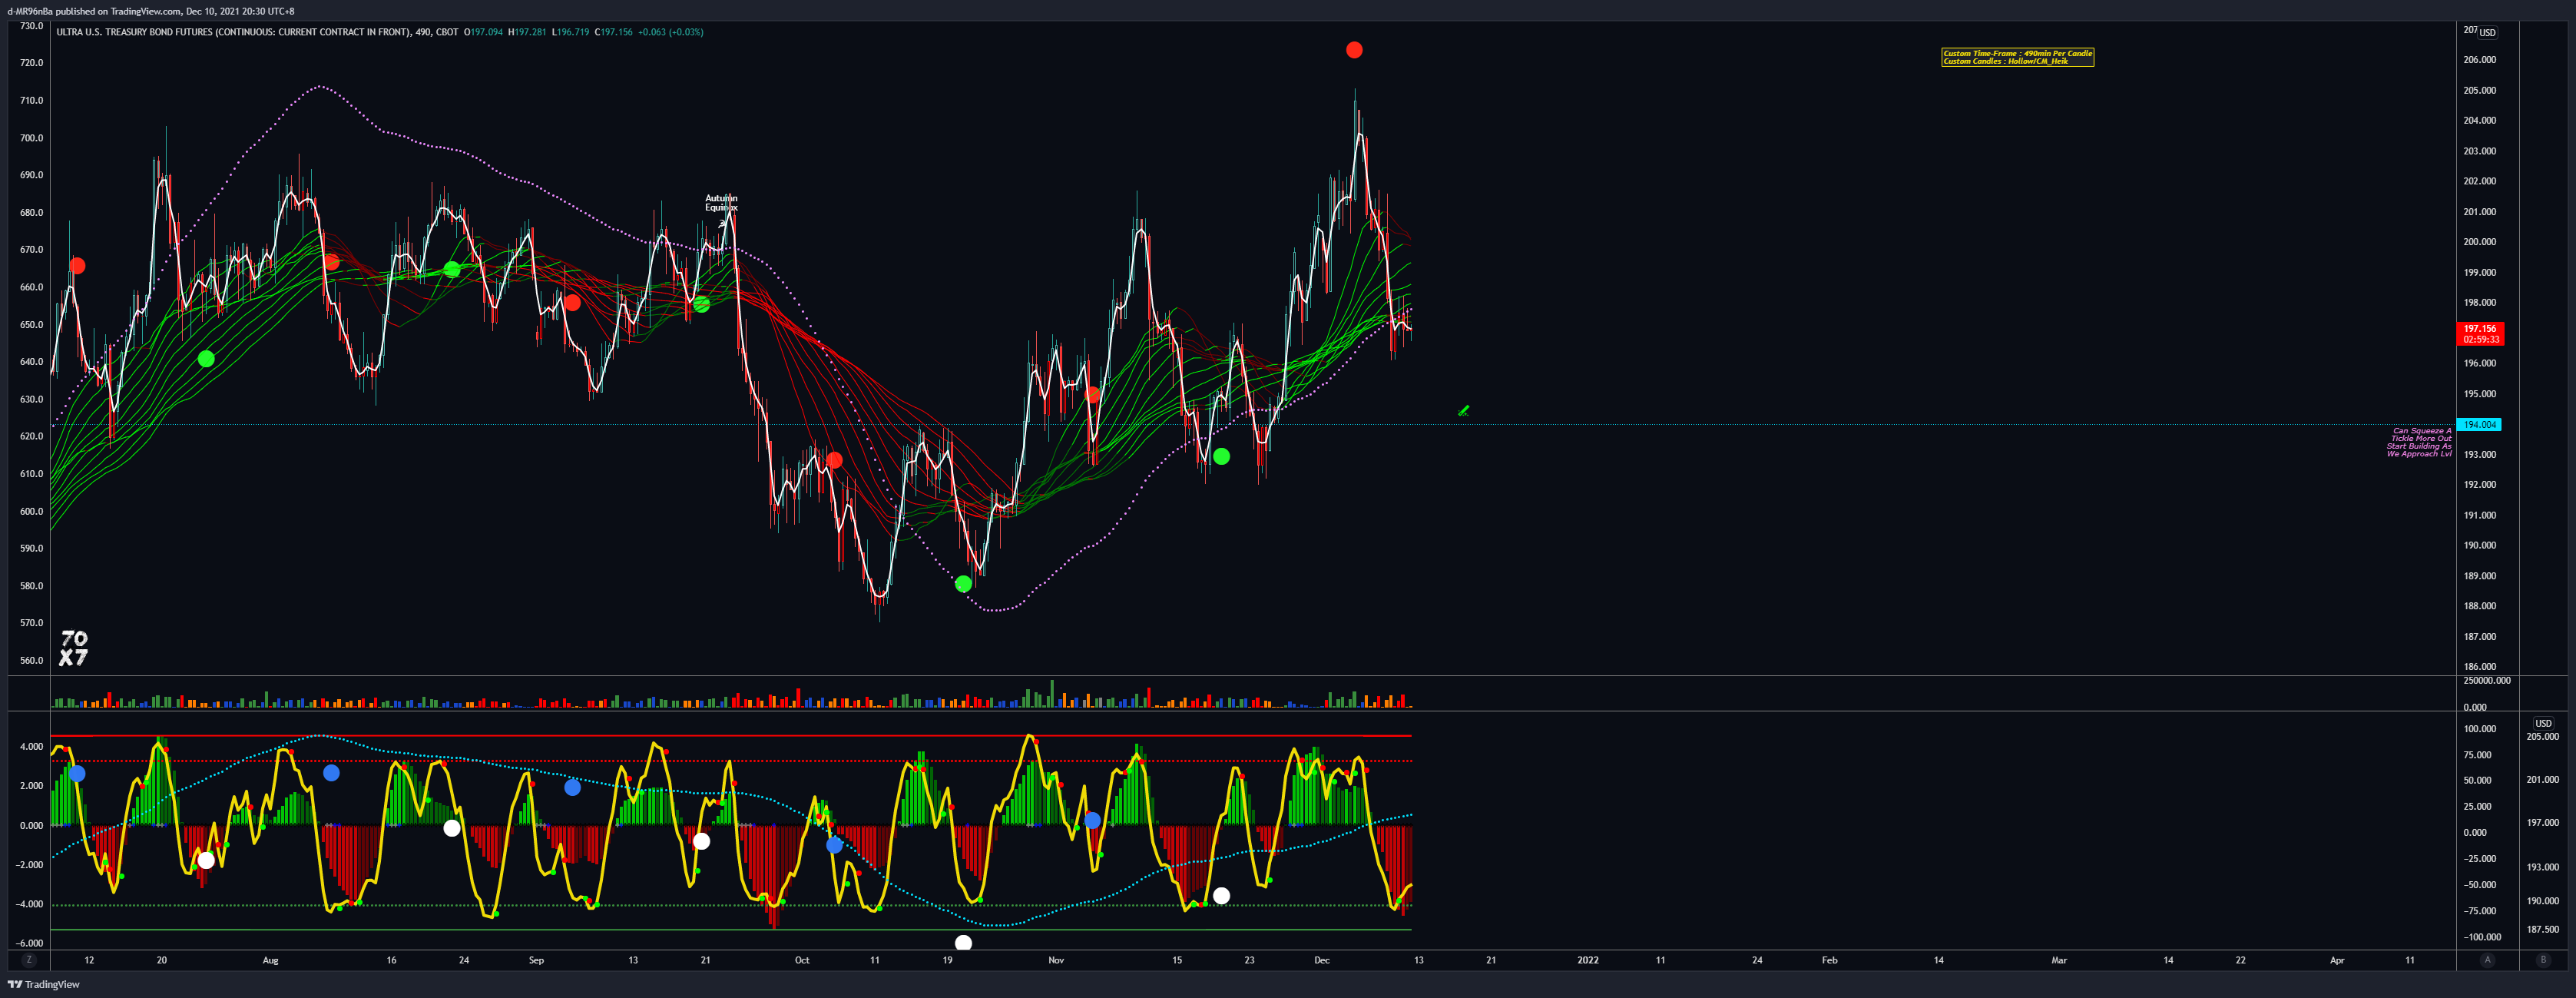The height and width of the screenshot is (998, 2576).
Task: Toggle the B scale button
Action: pos(2543,960)
